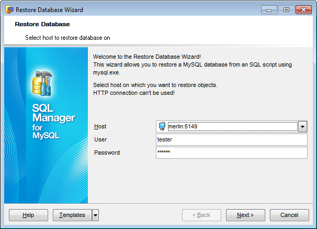This screenshot has width=317, height=229.
Task: Focus the User field containing tester
Action: click(232, 139)
